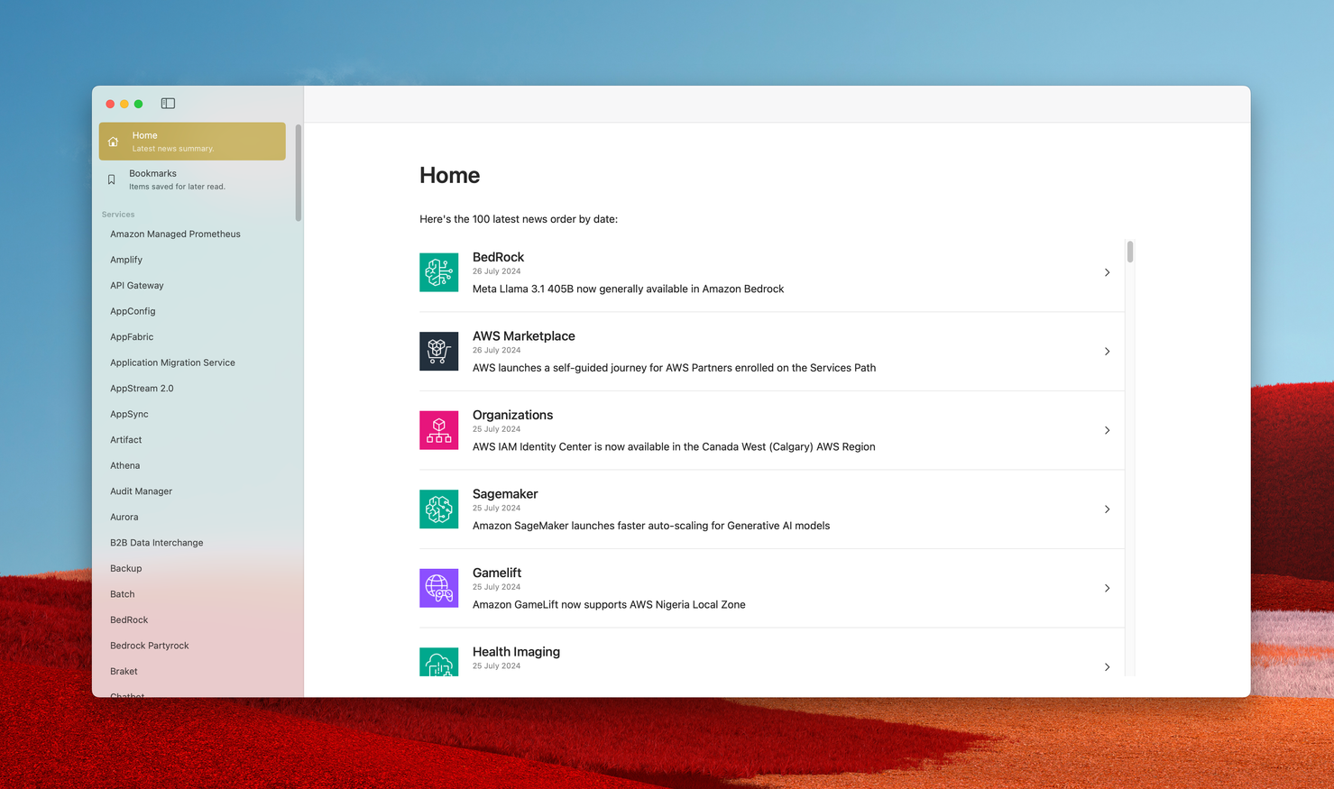Select Amazon Managed Prometheus service
1334x789 pixels.
[175, 234]
